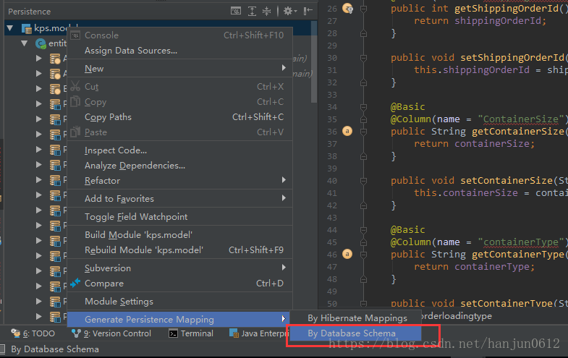
Task: Collapse the entity node arrow
Action: tap(25, 43)
